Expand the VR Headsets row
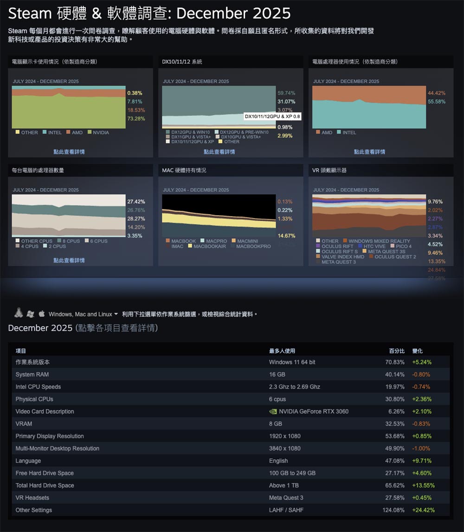Screen dimensions: 464x532 point(32,498)
